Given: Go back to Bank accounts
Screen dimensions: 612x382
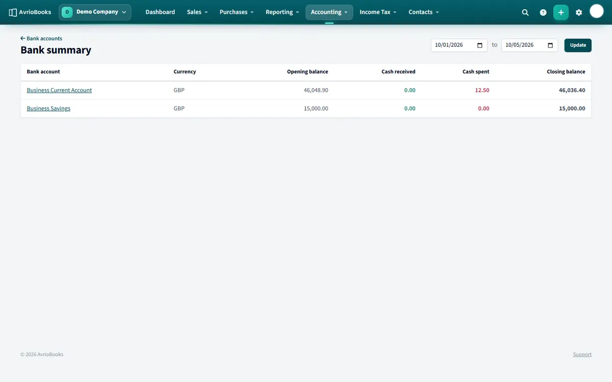Looking at the screenshot, I should pyautogui.click(x=41, y=38).
